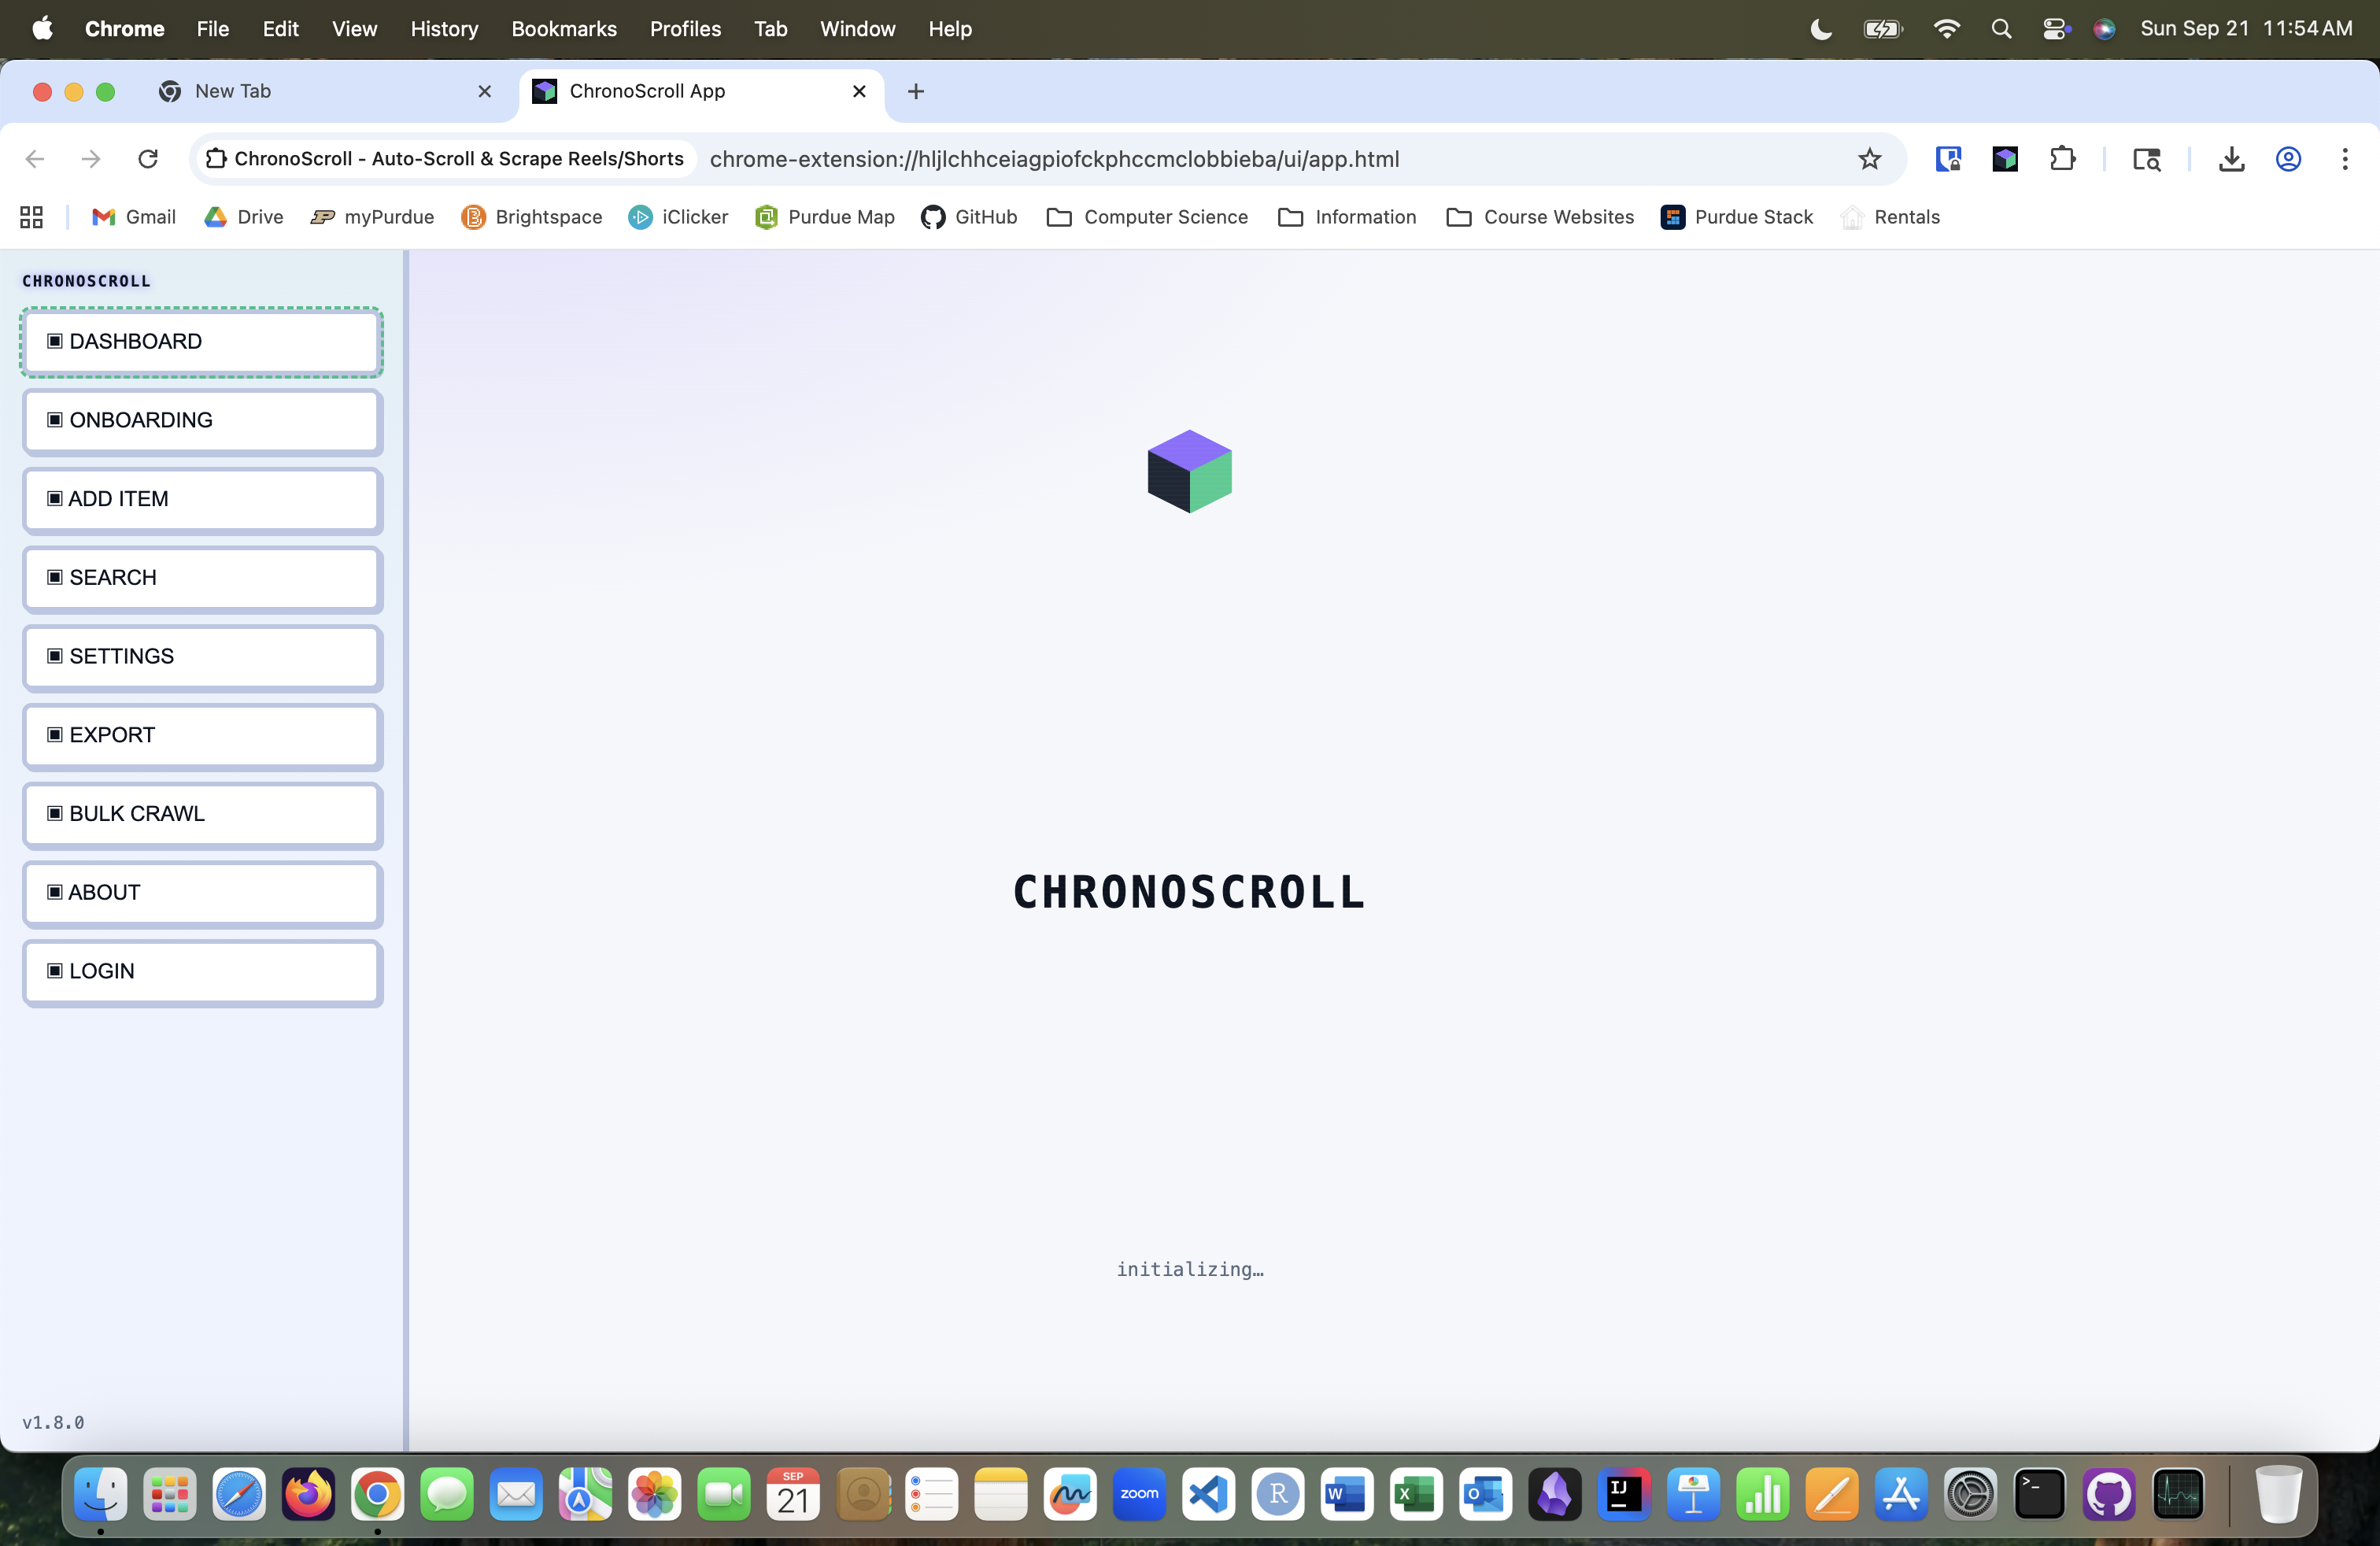Image resolution: width=2380 pixels, height=1546 pixels.
Task: Expand the Course Websites bookmark folder
Action: coord(1540,217)
